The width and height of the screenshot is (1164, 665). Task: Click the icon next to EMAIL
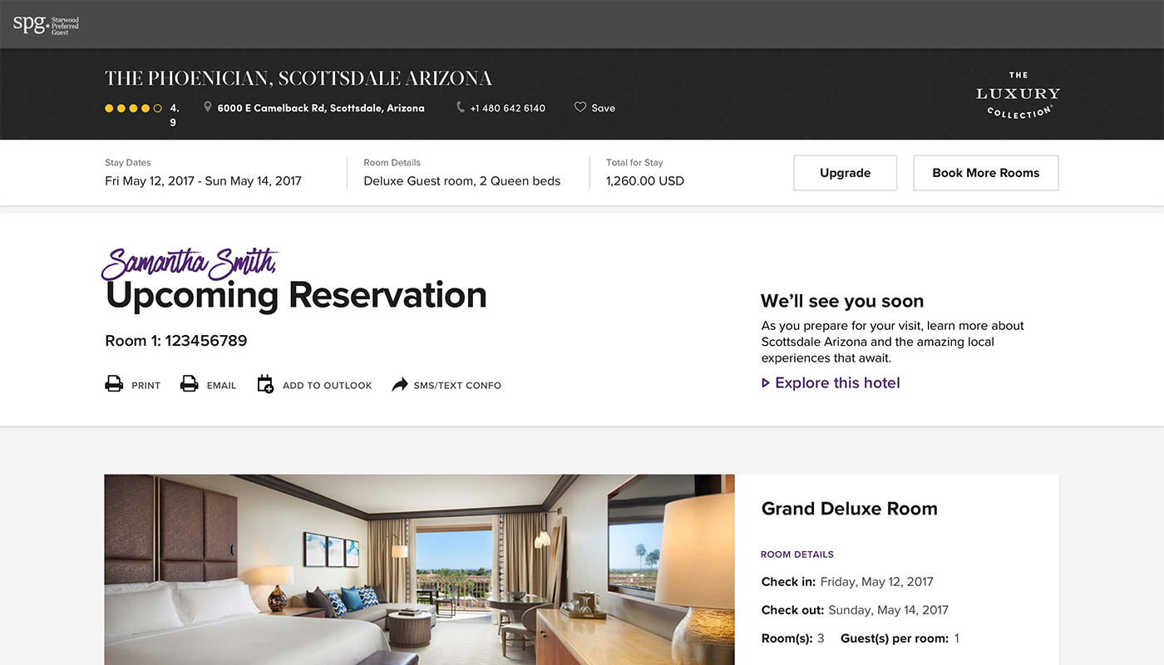pyautogui.click(x=190, y=384)
